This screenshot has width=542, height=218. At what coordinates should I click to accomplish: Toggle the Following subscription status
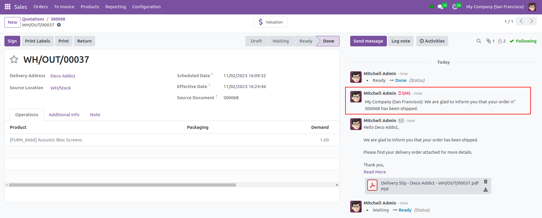pos(523,41)
